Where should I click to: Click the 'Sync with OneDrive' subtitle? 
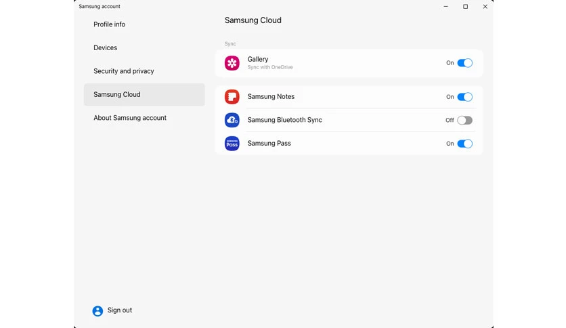pyautogui.click(x=270, y=67)
